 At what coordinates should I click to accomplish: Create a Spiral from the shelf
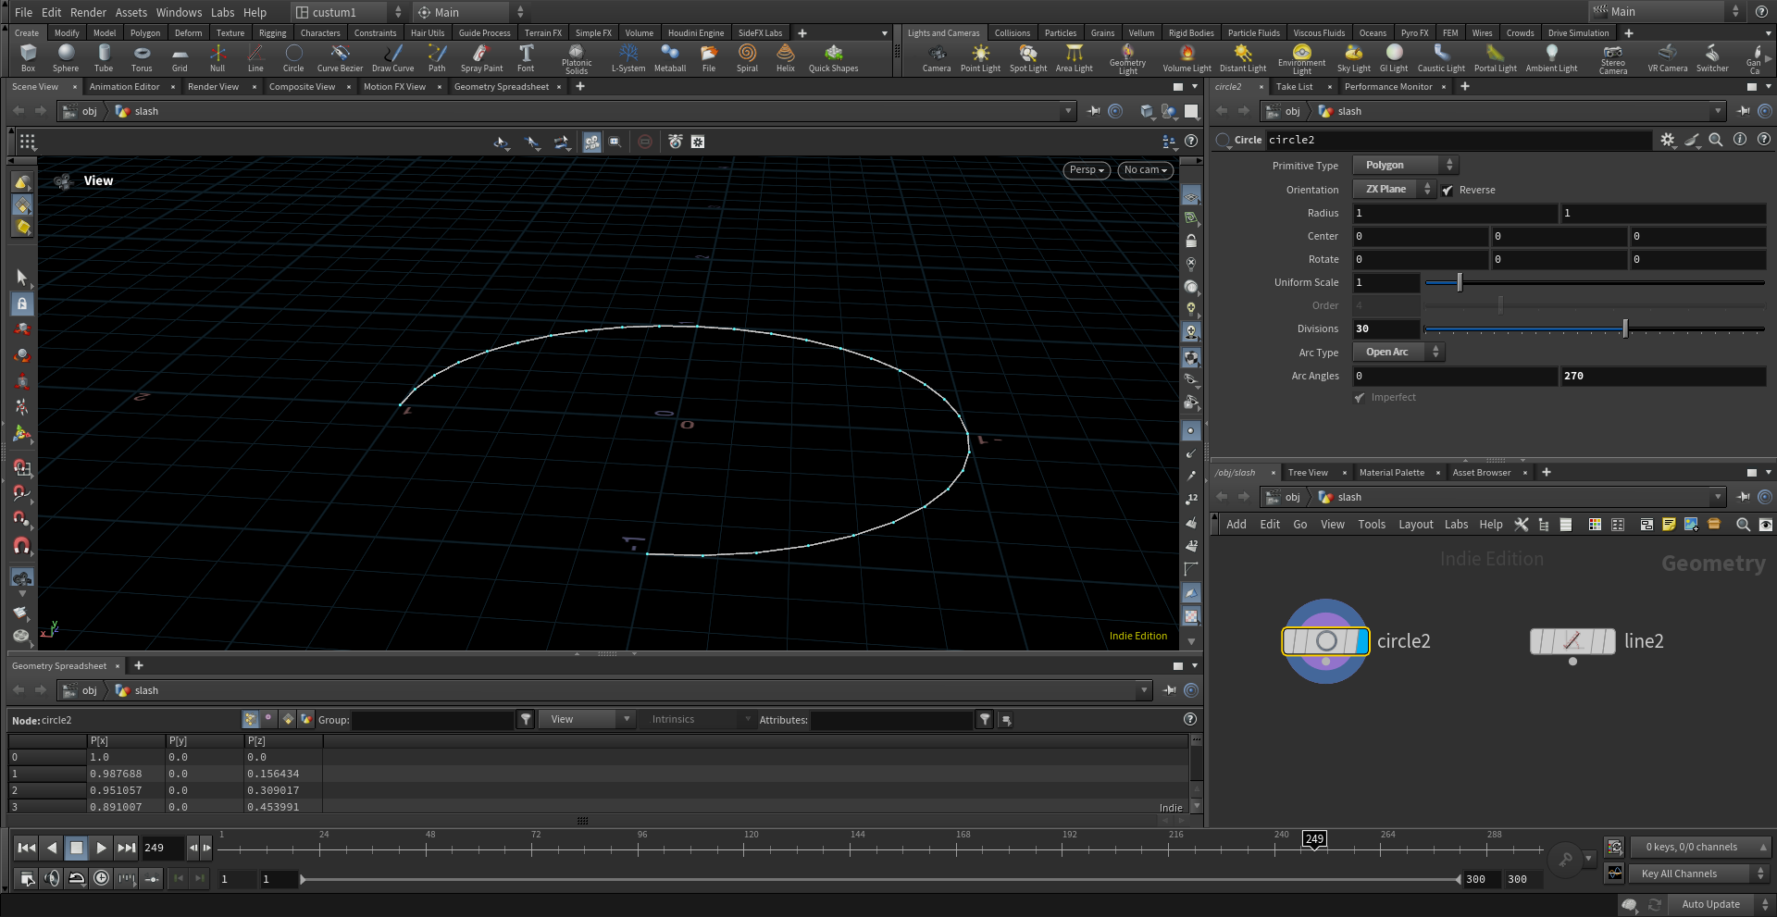click(747, 57)
